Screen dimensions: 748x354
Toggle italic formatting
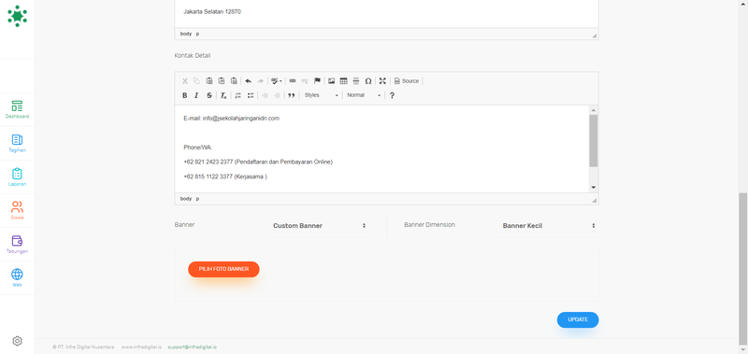pos(196,95)
